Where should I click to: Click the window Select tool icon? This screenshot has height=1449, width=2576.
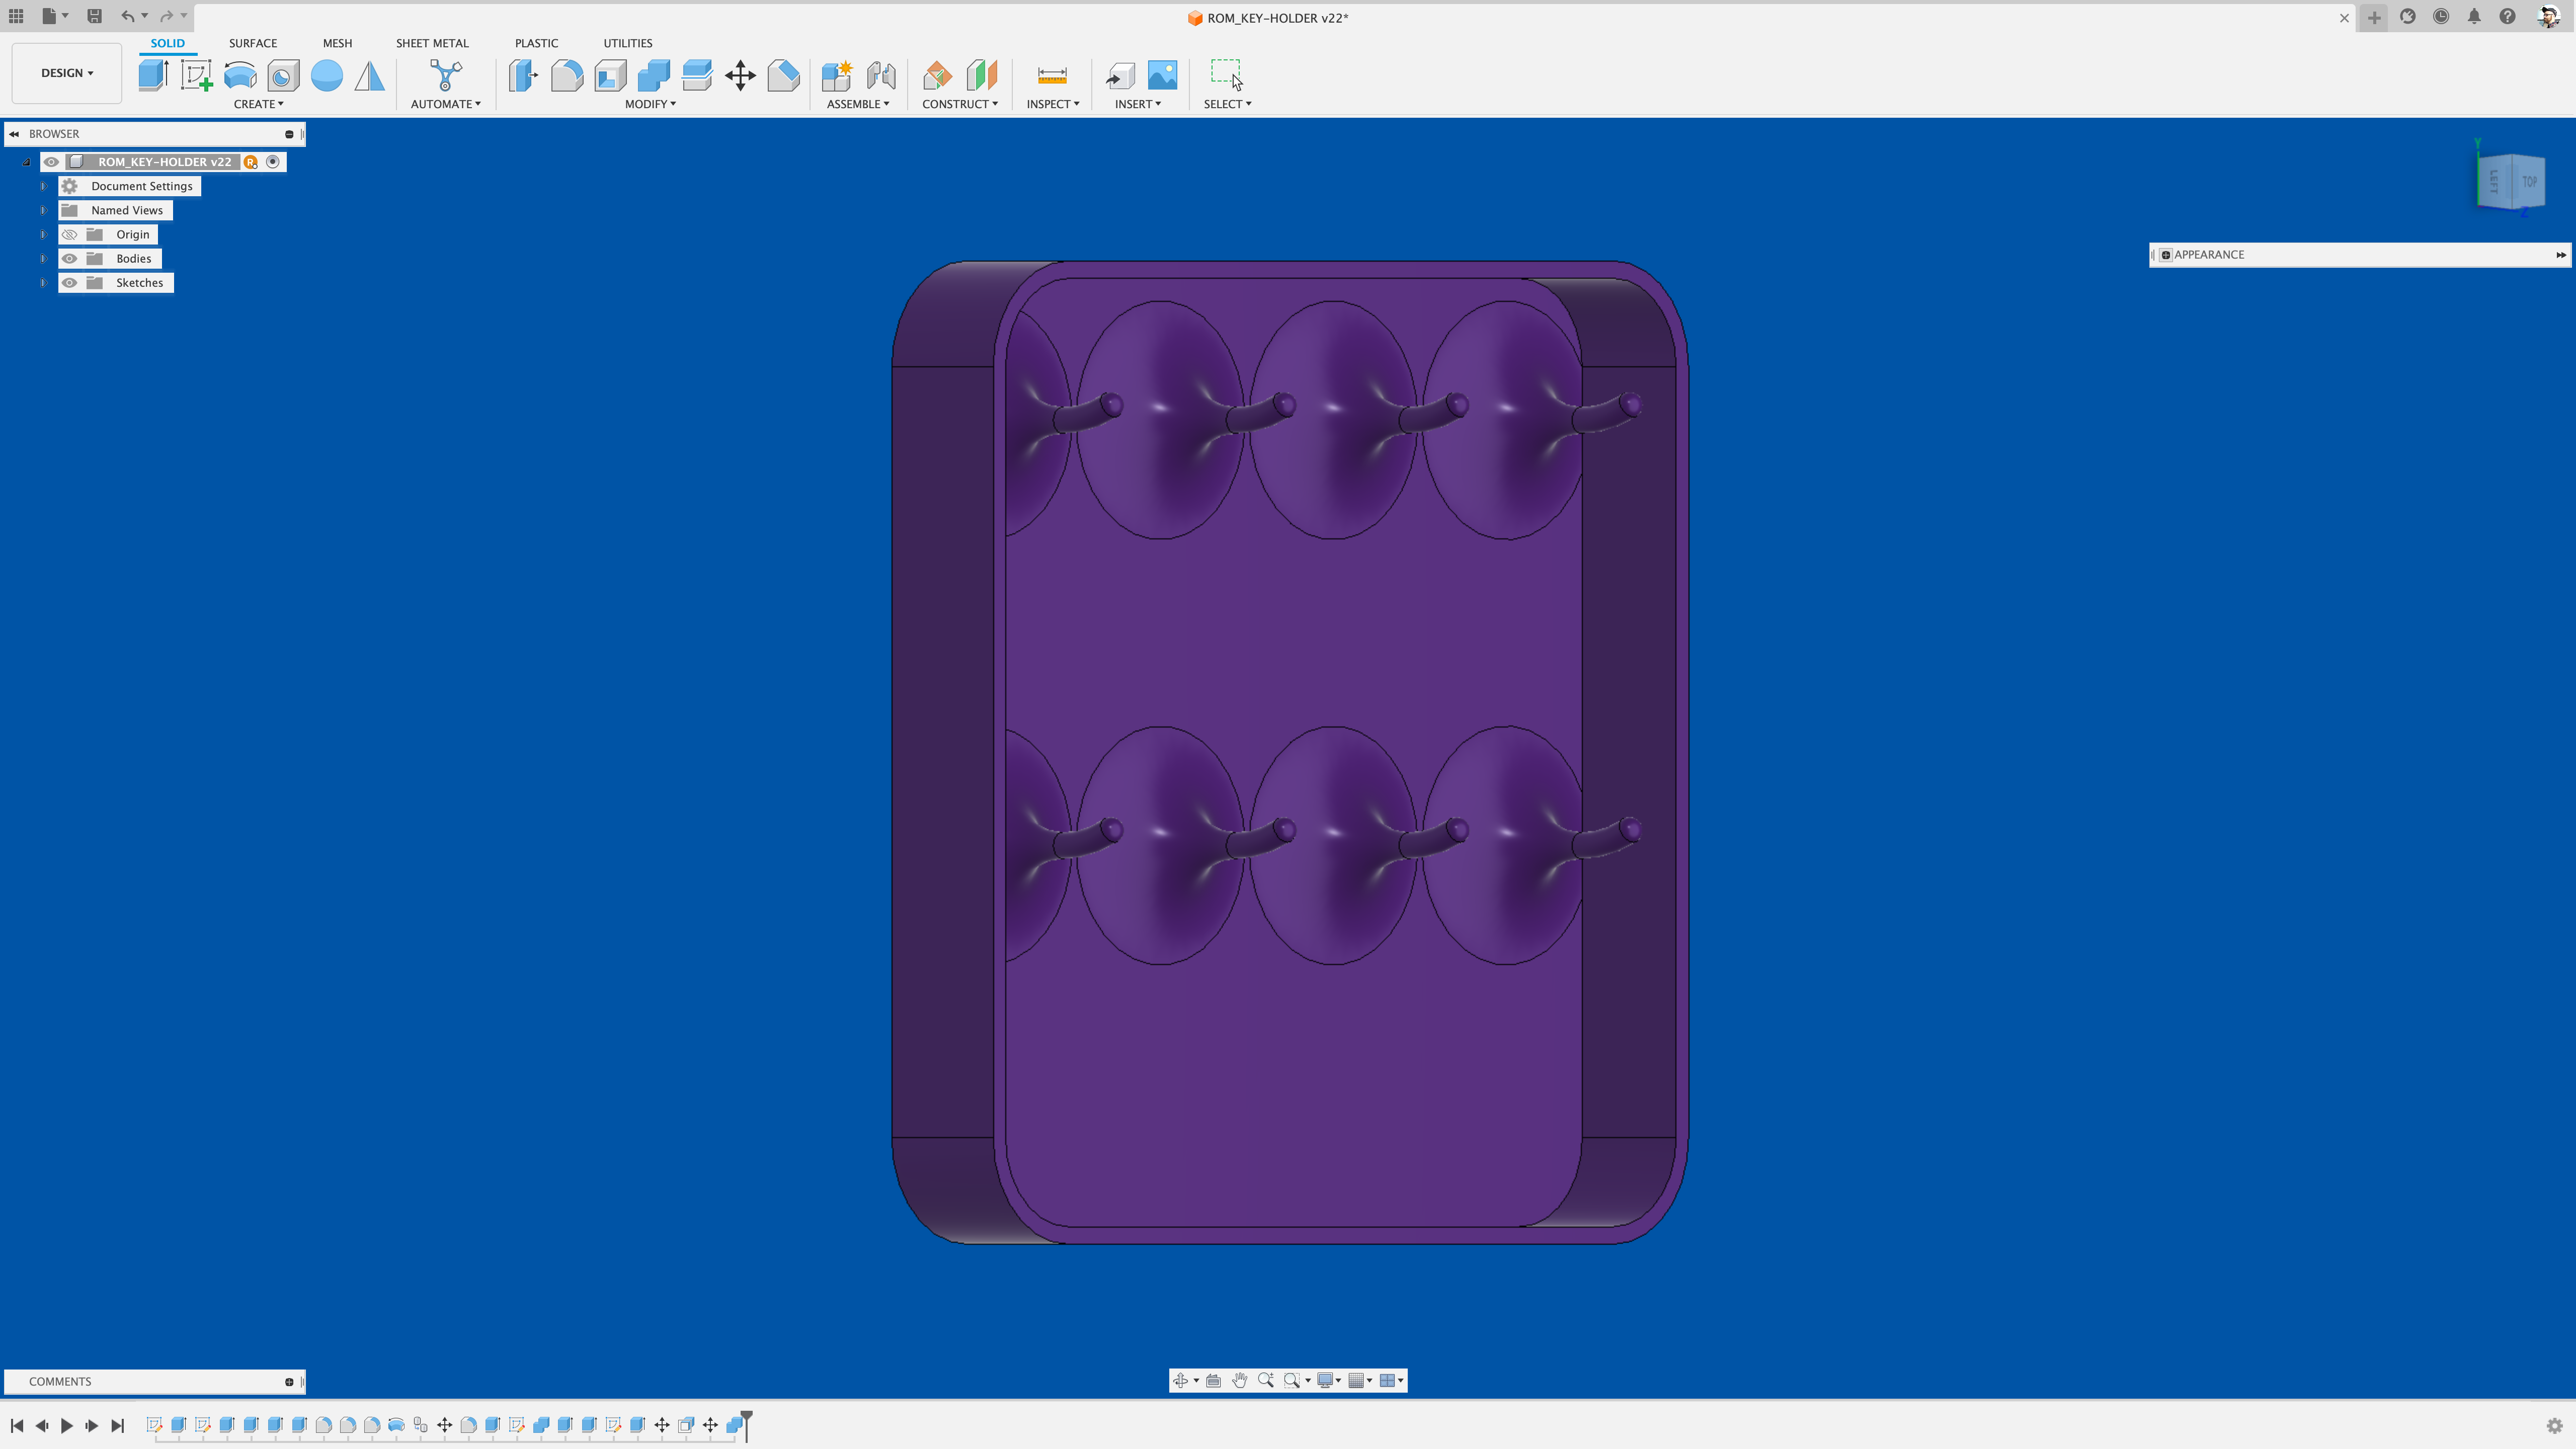point(1227,75)
